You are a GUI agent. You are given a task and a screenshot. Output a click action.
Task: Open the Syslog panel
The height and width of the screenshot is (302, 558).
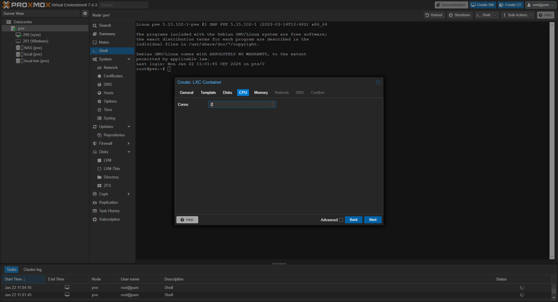(x=112, y=118)
